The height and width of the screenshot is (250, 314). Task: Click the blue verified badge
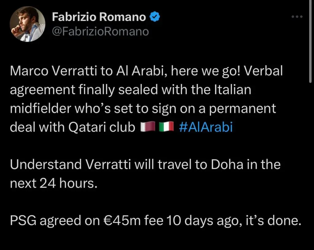155,17
